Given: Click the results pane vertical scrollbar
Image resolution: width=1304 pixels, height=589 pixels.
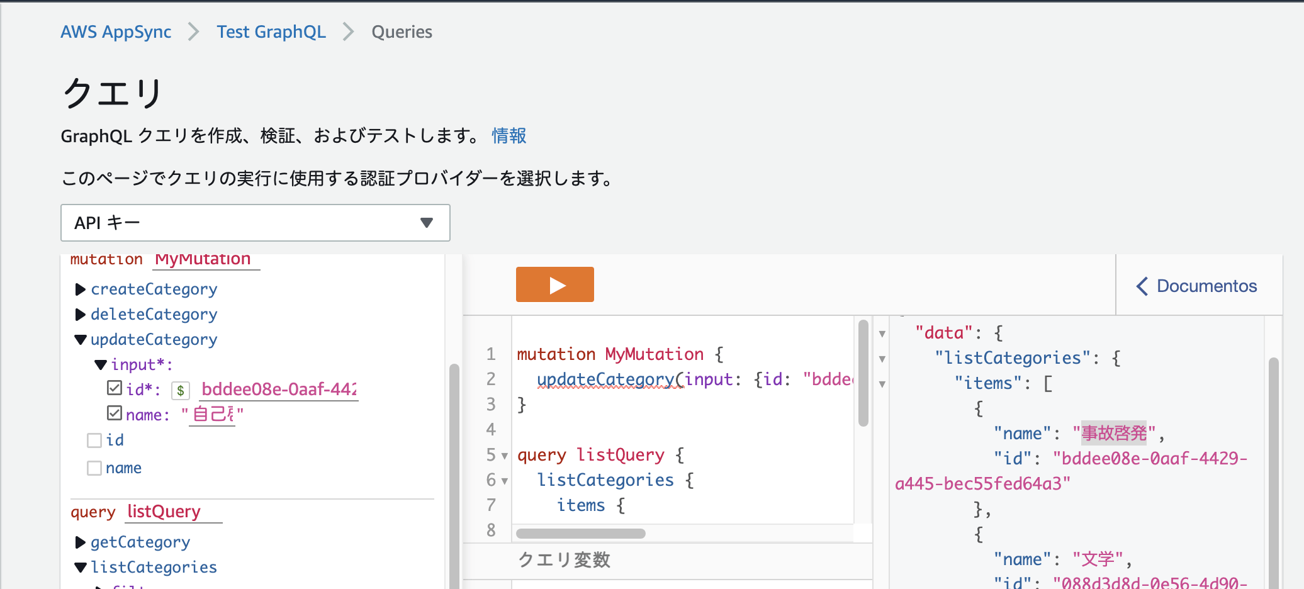Looking at the screenshot, I should click(x=1274, y=473).
